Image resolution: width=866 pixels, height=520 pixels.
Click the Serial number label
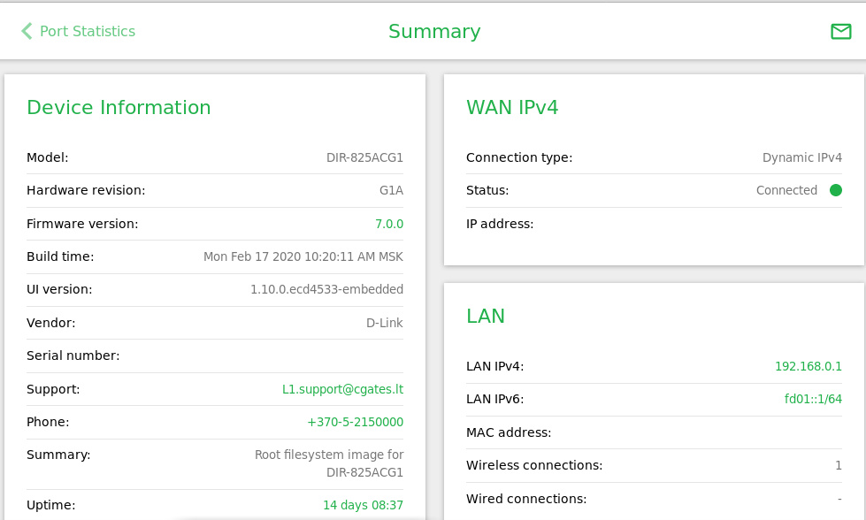click(73, 356)
